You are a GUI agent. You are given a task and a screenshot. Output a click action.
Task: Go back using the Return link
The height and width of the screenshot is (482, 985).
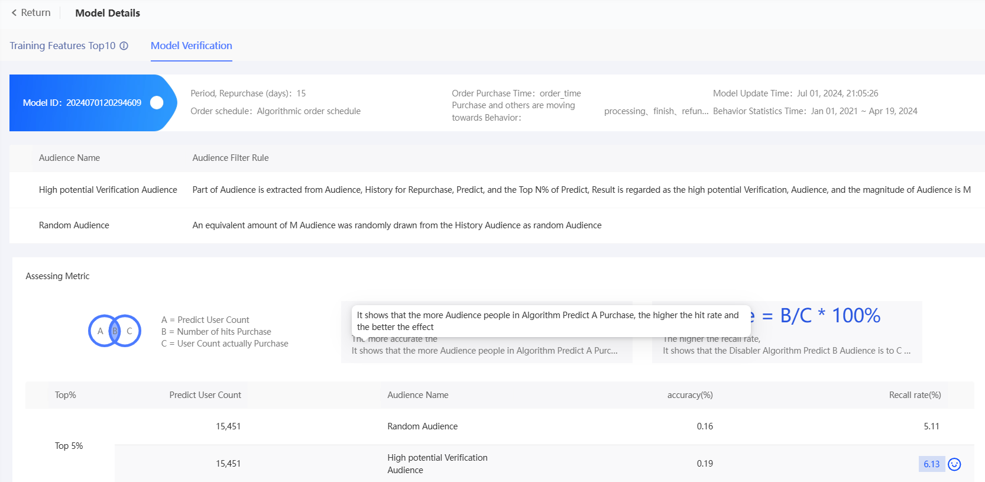tap(31, 13)
